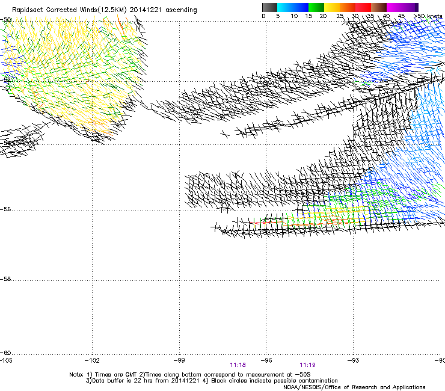Click the yellow 20-25 knots color band
Viewport: 445px width, 391px height.
tap(332, 7)
